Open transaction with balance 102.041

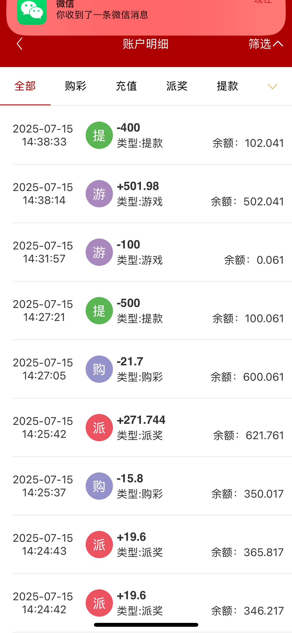(182, 135)
